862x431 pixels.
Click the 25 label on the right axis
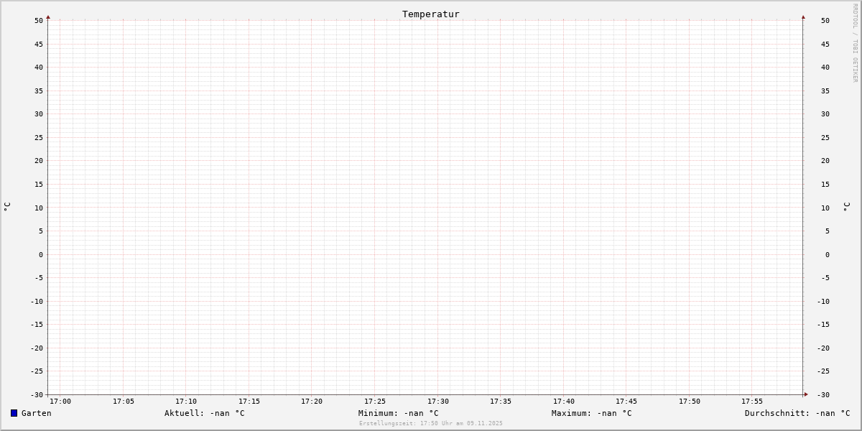(x=825, y=137)
